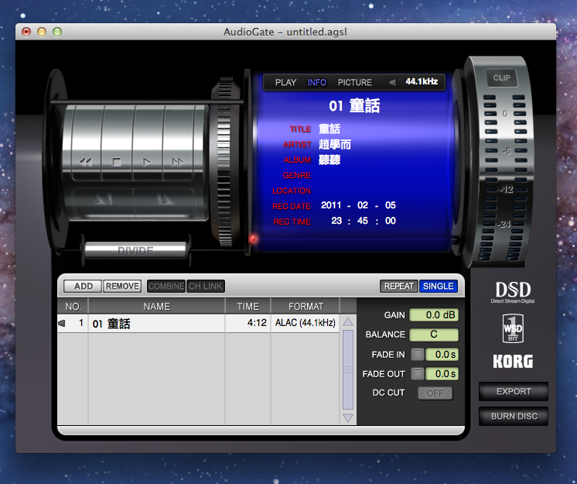Click the ADD button for songs
This screenshot has width=577, height=484.
pos(83,286)
